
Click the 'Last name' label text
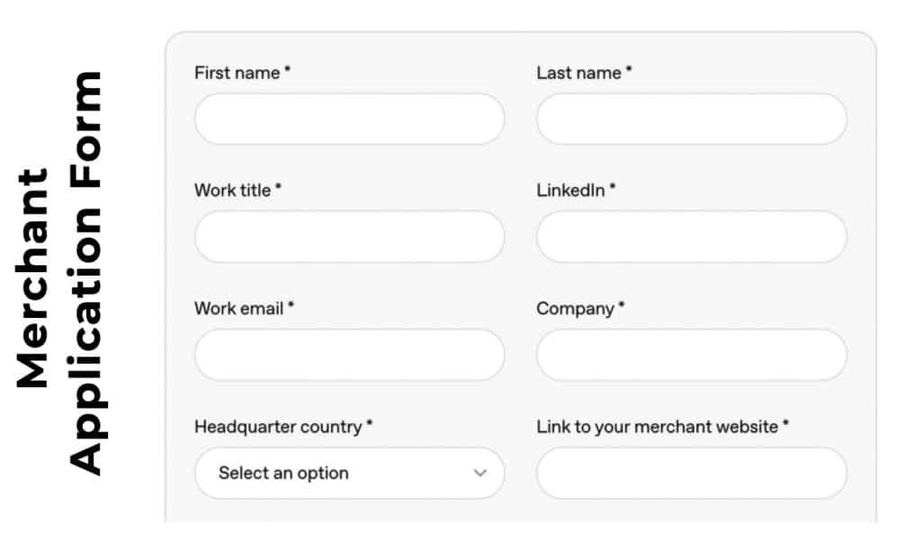point(579,73)
